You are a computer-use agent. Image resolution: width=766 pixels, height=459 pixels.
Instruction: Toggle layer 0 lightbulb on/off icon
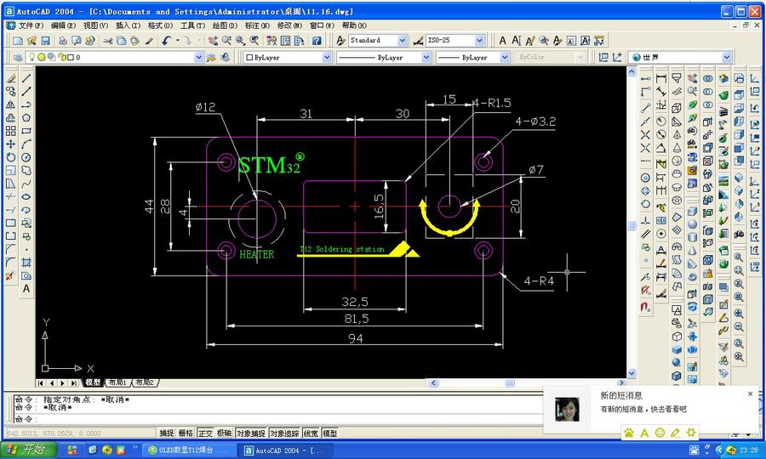point(32,58)
